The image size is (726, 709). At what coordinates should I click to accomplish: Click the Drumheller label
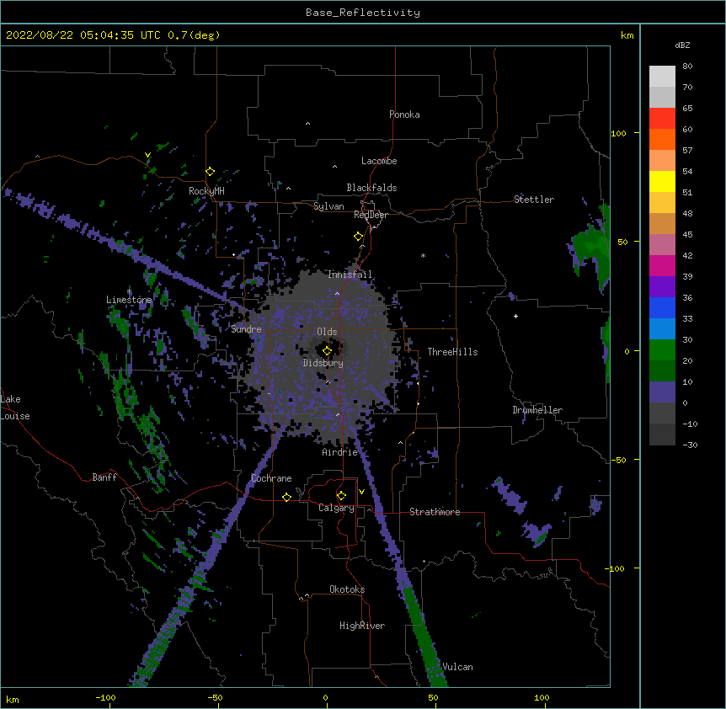pyautogui.click(x=537, y=410)
